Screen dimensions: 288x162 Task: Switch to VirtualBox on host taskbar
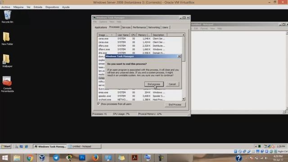pos(42,158)
